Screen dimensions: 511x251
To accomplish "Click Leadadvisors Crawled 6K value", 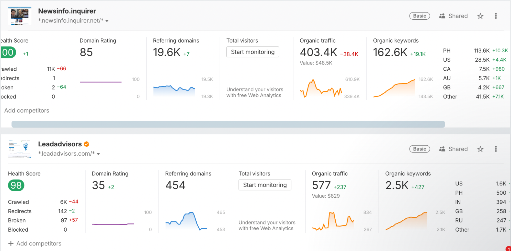I will pos(64,202).
